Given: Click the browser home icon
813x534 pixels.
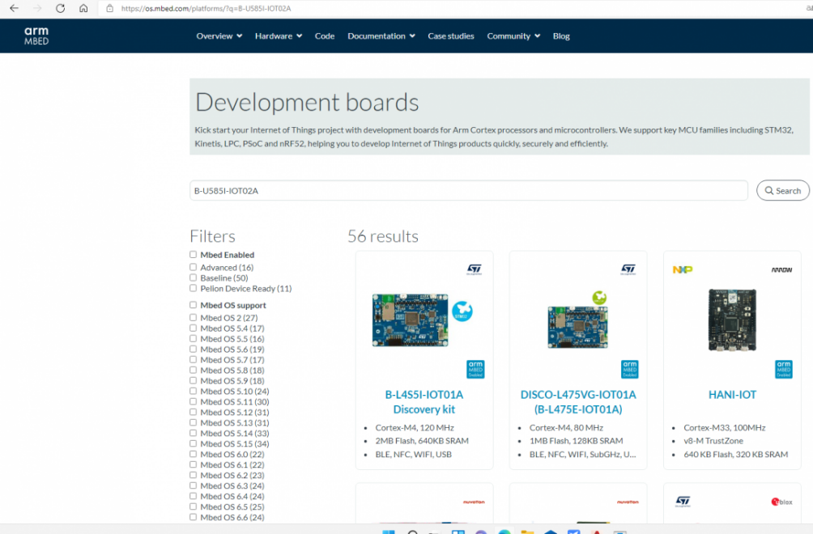Looking at the screenshot, I should (x=83, y=8).
